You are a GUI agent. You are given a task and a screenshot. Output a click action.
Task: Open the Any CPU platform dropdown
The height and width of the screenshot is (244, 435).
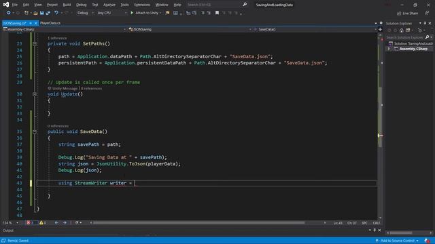(x=111, y=13)
